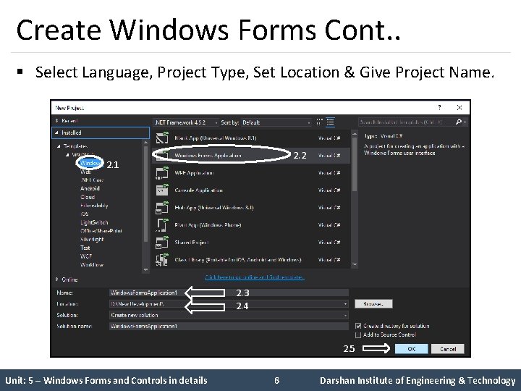Image resolution: width=521 pixels, height=391 pixels.
Task: Select the Extensibility category
Action: (x=94, y=206)
